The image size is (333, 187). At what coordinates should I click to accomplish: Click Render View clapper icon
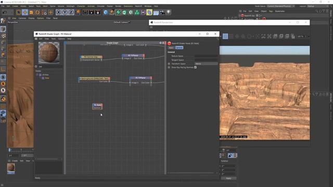[x=85, y=12]
